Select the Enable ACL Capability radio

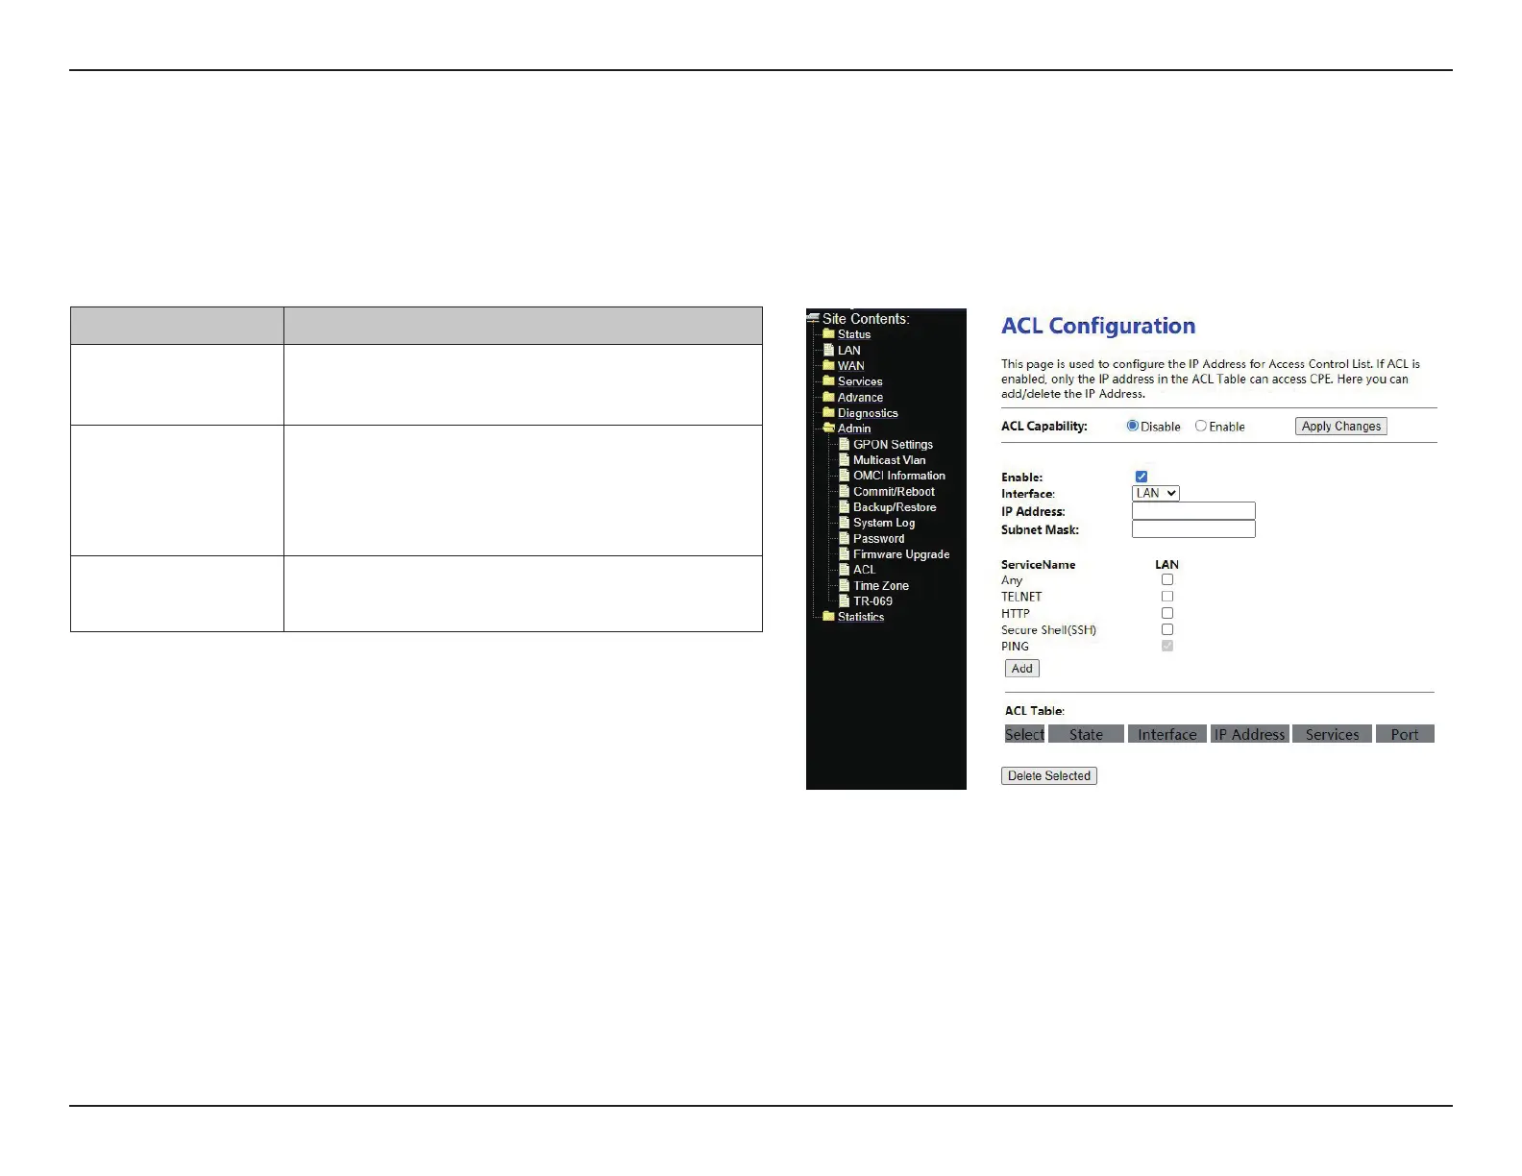(x=1201, y=426)
